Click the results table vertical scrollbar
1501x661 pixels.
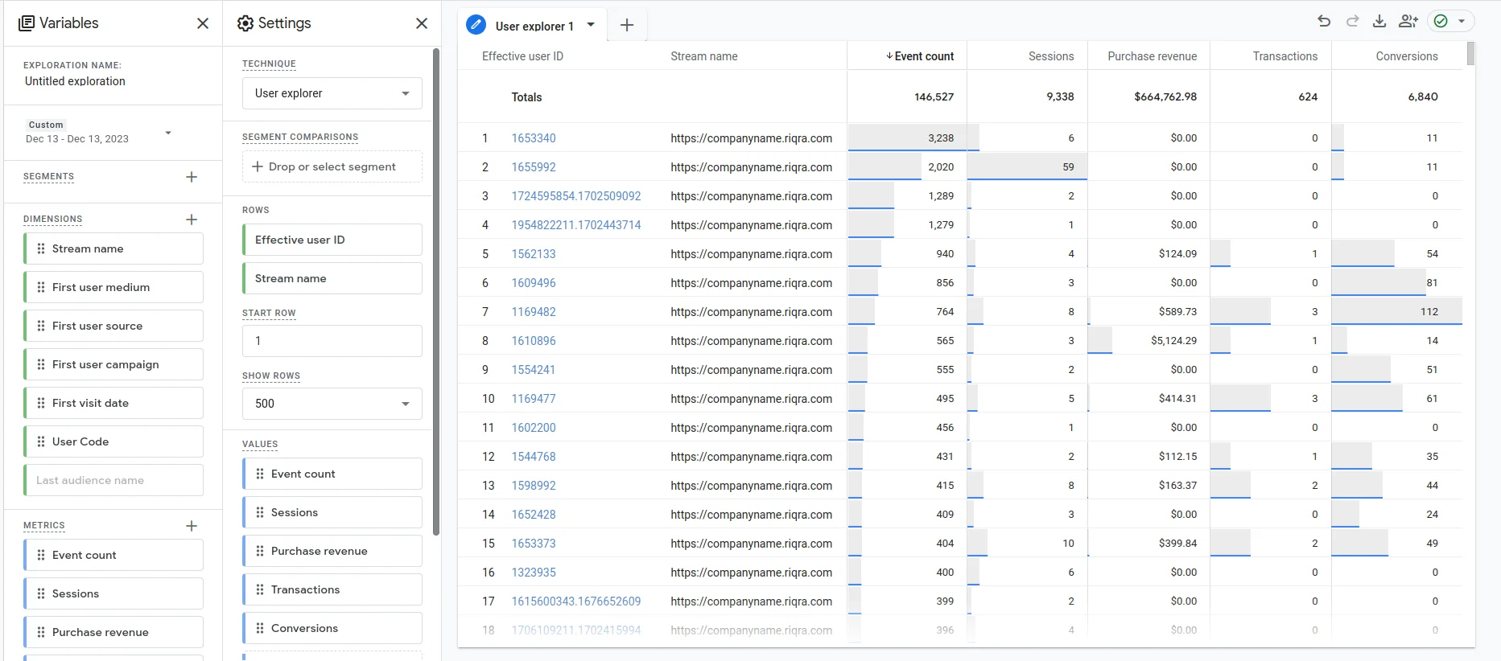point(1471,54)
